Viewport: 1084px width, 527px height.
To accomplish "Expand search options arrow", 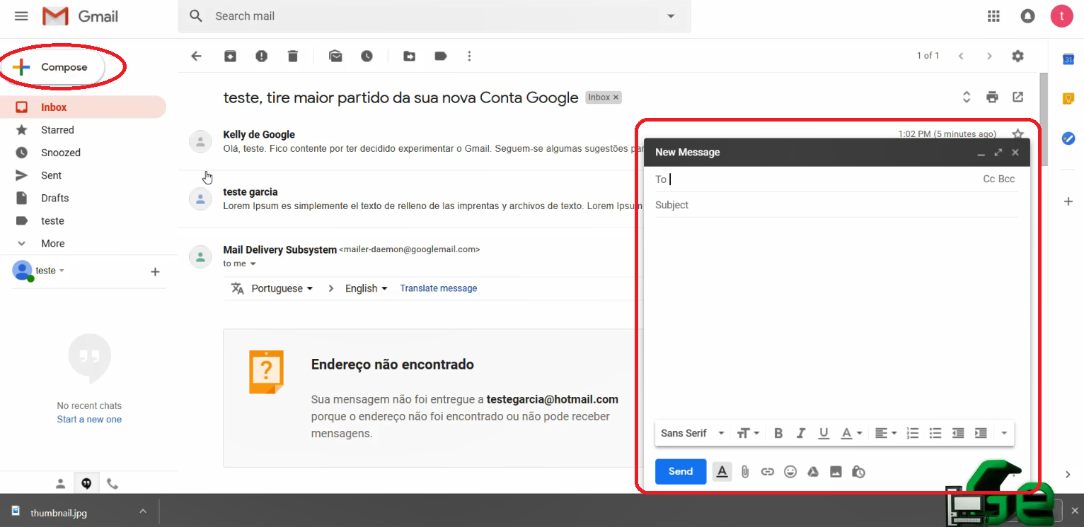I will pyautogui.click(x=671, y=16).
